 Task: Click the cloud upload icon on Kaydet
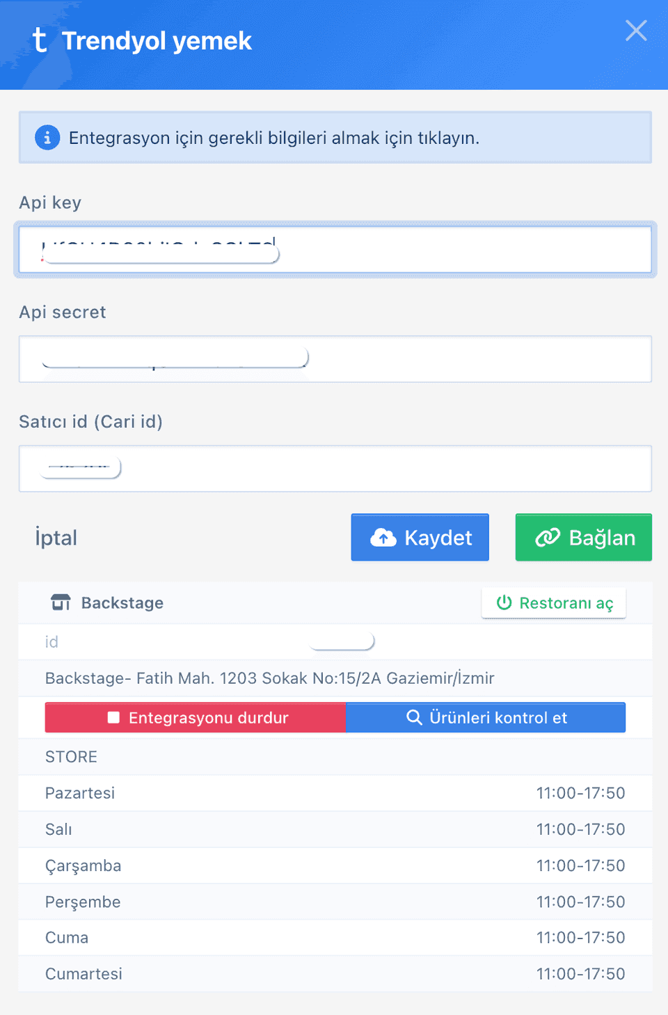tap(383, 537)
